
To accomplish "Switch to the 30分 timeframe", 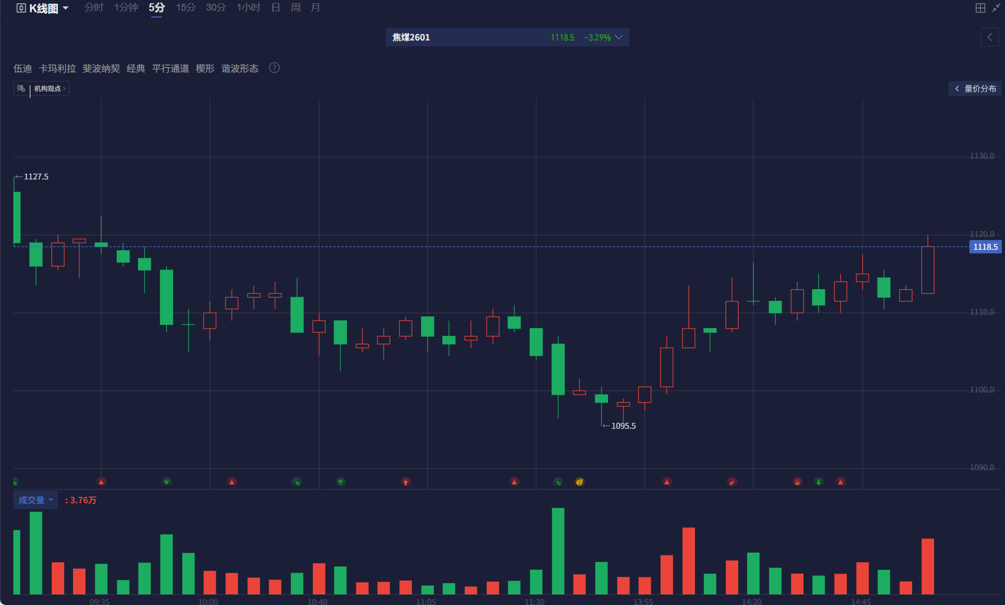I will tap(216, 7).
